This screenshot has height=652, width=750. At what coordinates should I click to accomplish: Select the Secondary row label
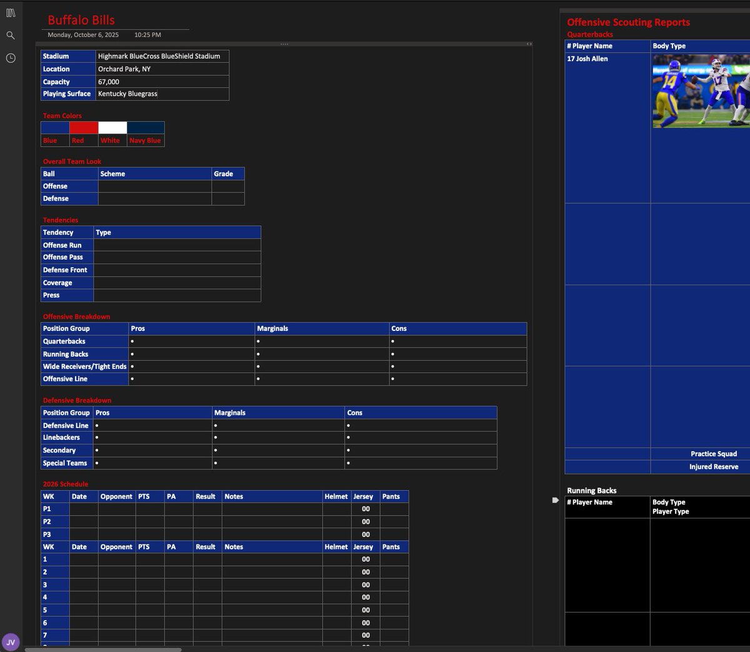[x=67, y=451]
